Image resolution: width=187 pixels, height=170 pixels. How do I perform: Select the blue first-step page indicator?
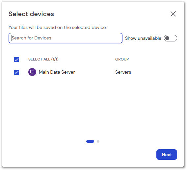point(90,141)
